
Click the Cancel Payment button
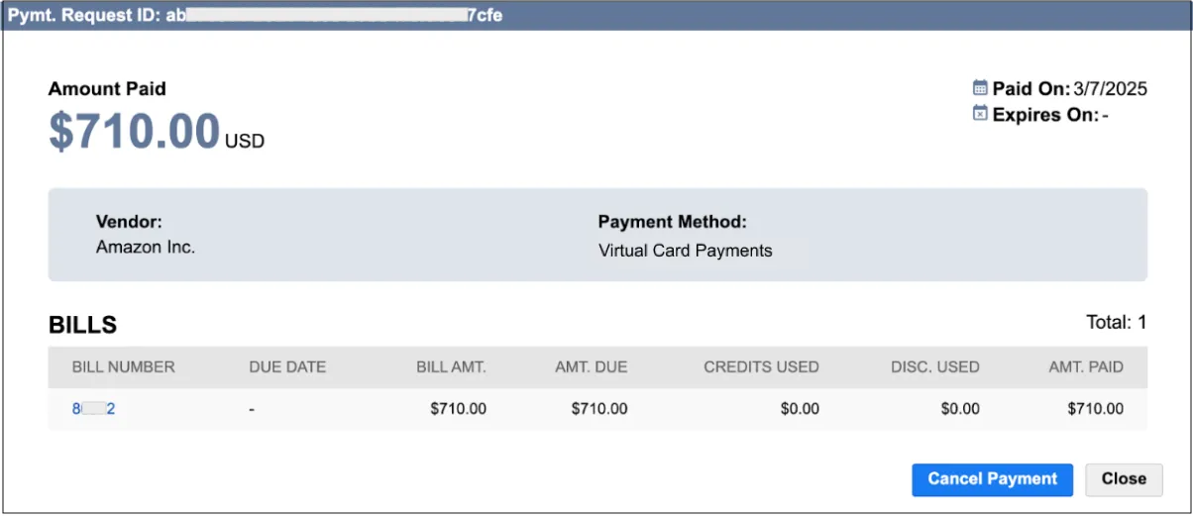[x=992, y=479]
